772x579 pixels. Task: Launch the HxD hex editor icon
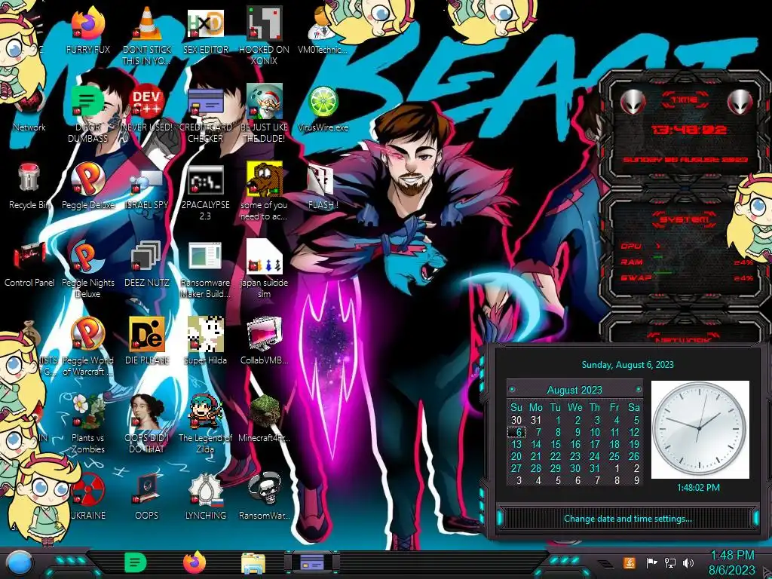click(x=205, y=25)
